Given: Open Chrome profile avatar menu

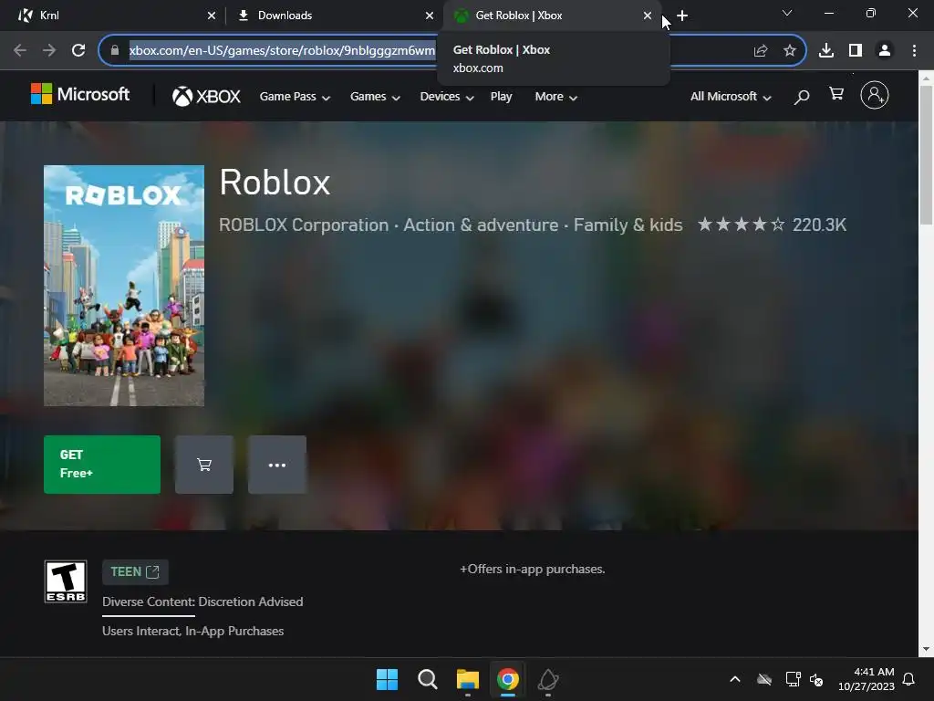Looking at the screenshot, I should pos(885,50).
